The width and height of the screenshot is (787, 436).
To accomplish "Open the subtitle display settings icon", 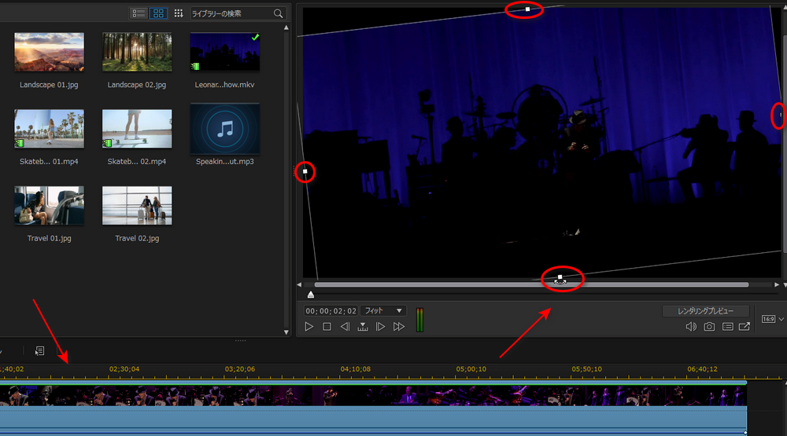I will click(x=727, y=327).
